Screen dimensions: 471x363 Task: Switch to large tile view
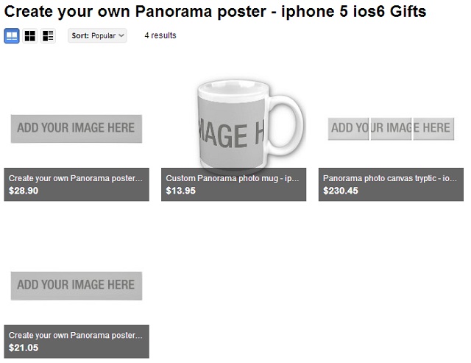12,36
